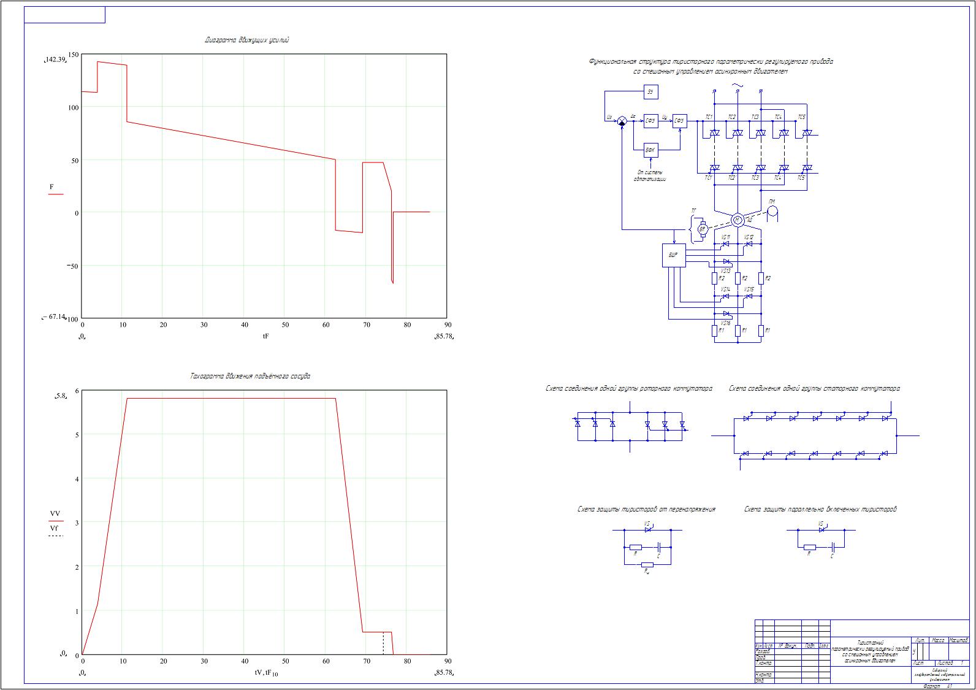This screenshot has height=690, width=976.
Task: Click the ТГ label near the brace
Action: coord(694,211)
